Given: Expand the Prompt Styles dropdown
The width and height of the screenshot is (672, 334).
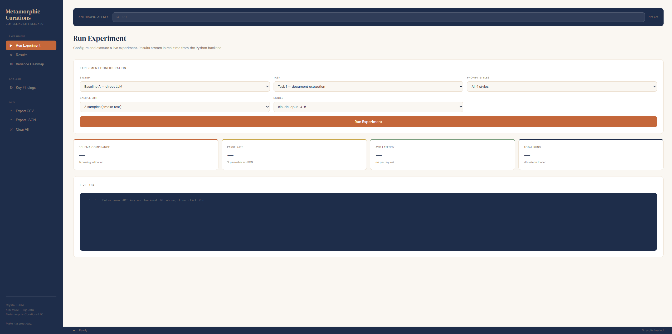Looking at the screenshot, I should pyautogui.click(x=562, y=86).
